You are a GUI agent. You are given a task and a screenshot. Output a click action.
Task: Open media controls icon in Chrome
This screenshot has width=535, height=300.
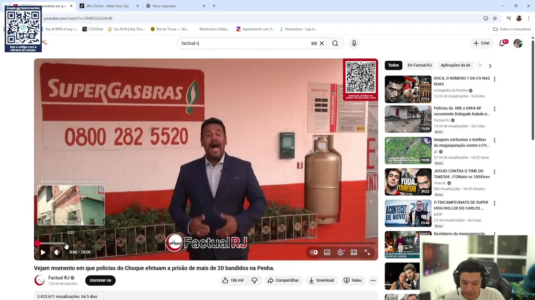click(509, 18)
